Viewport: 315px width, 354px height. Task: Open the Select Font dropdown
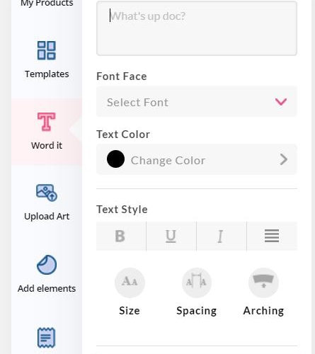(x=197, y=102)
